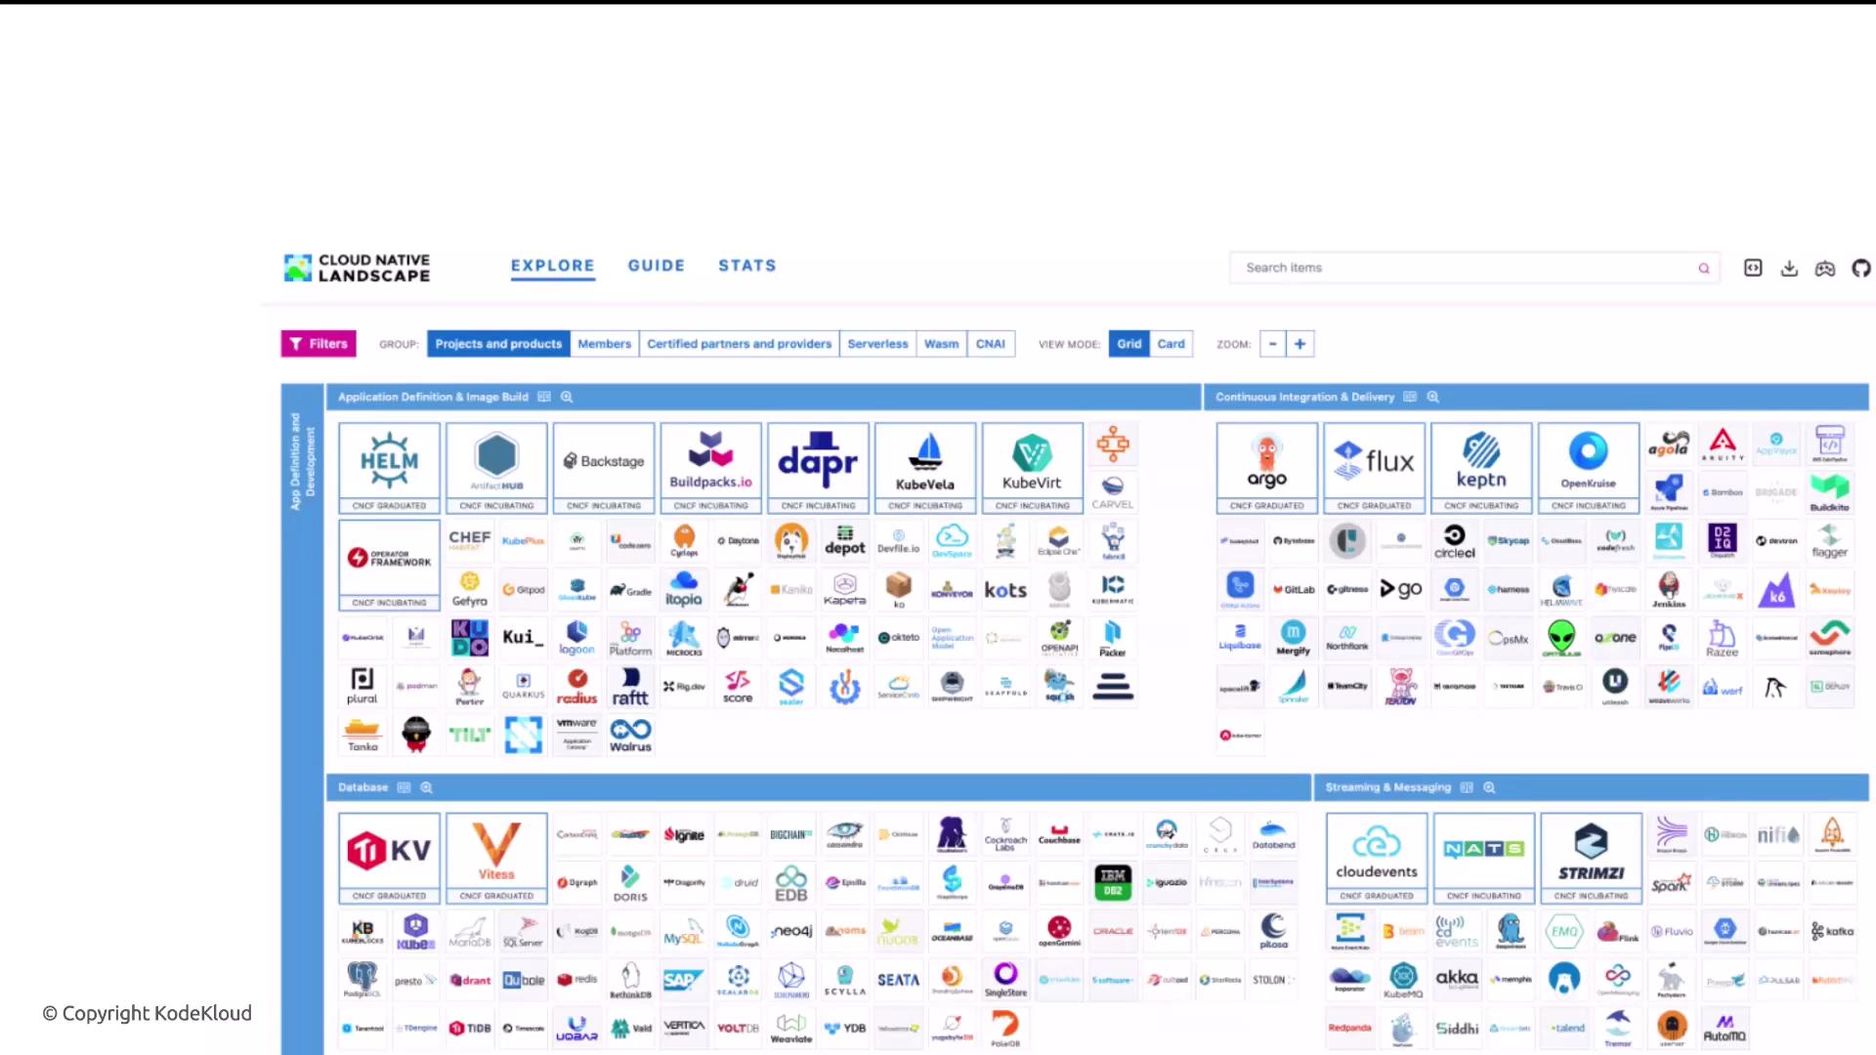Open the KubeVirt tile
Screen dimensions: 1876x1055
click(1033, 468)
